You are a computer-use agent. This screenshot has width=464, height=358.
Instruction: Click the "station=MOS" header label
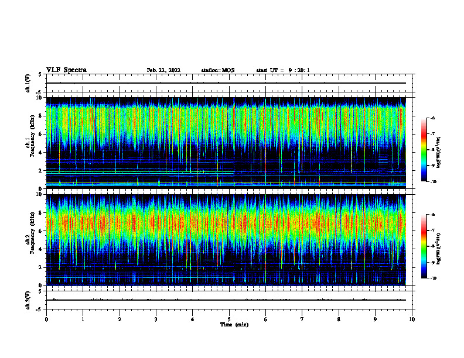click(x=218, y=70)
